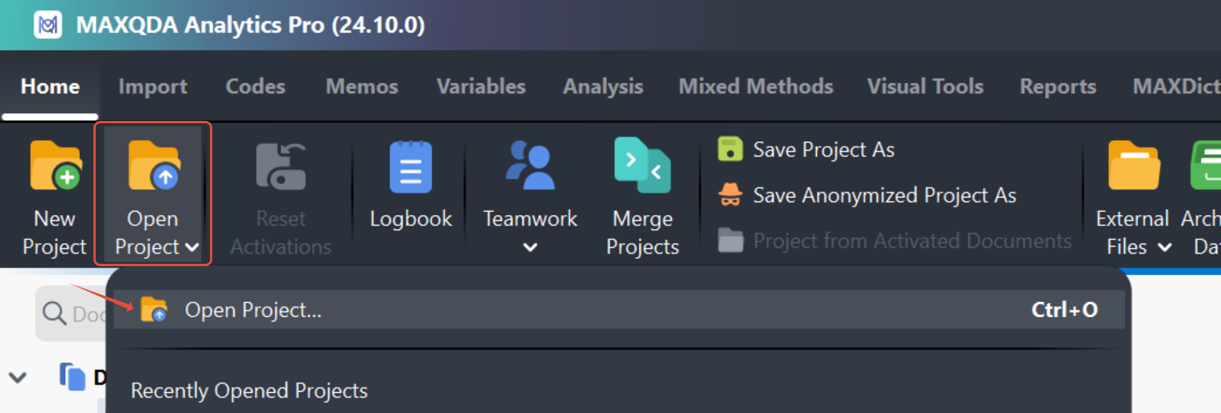Click the Merge Projects icon
This screenshot has width=1221, height=413.
(x=642, y=165)
